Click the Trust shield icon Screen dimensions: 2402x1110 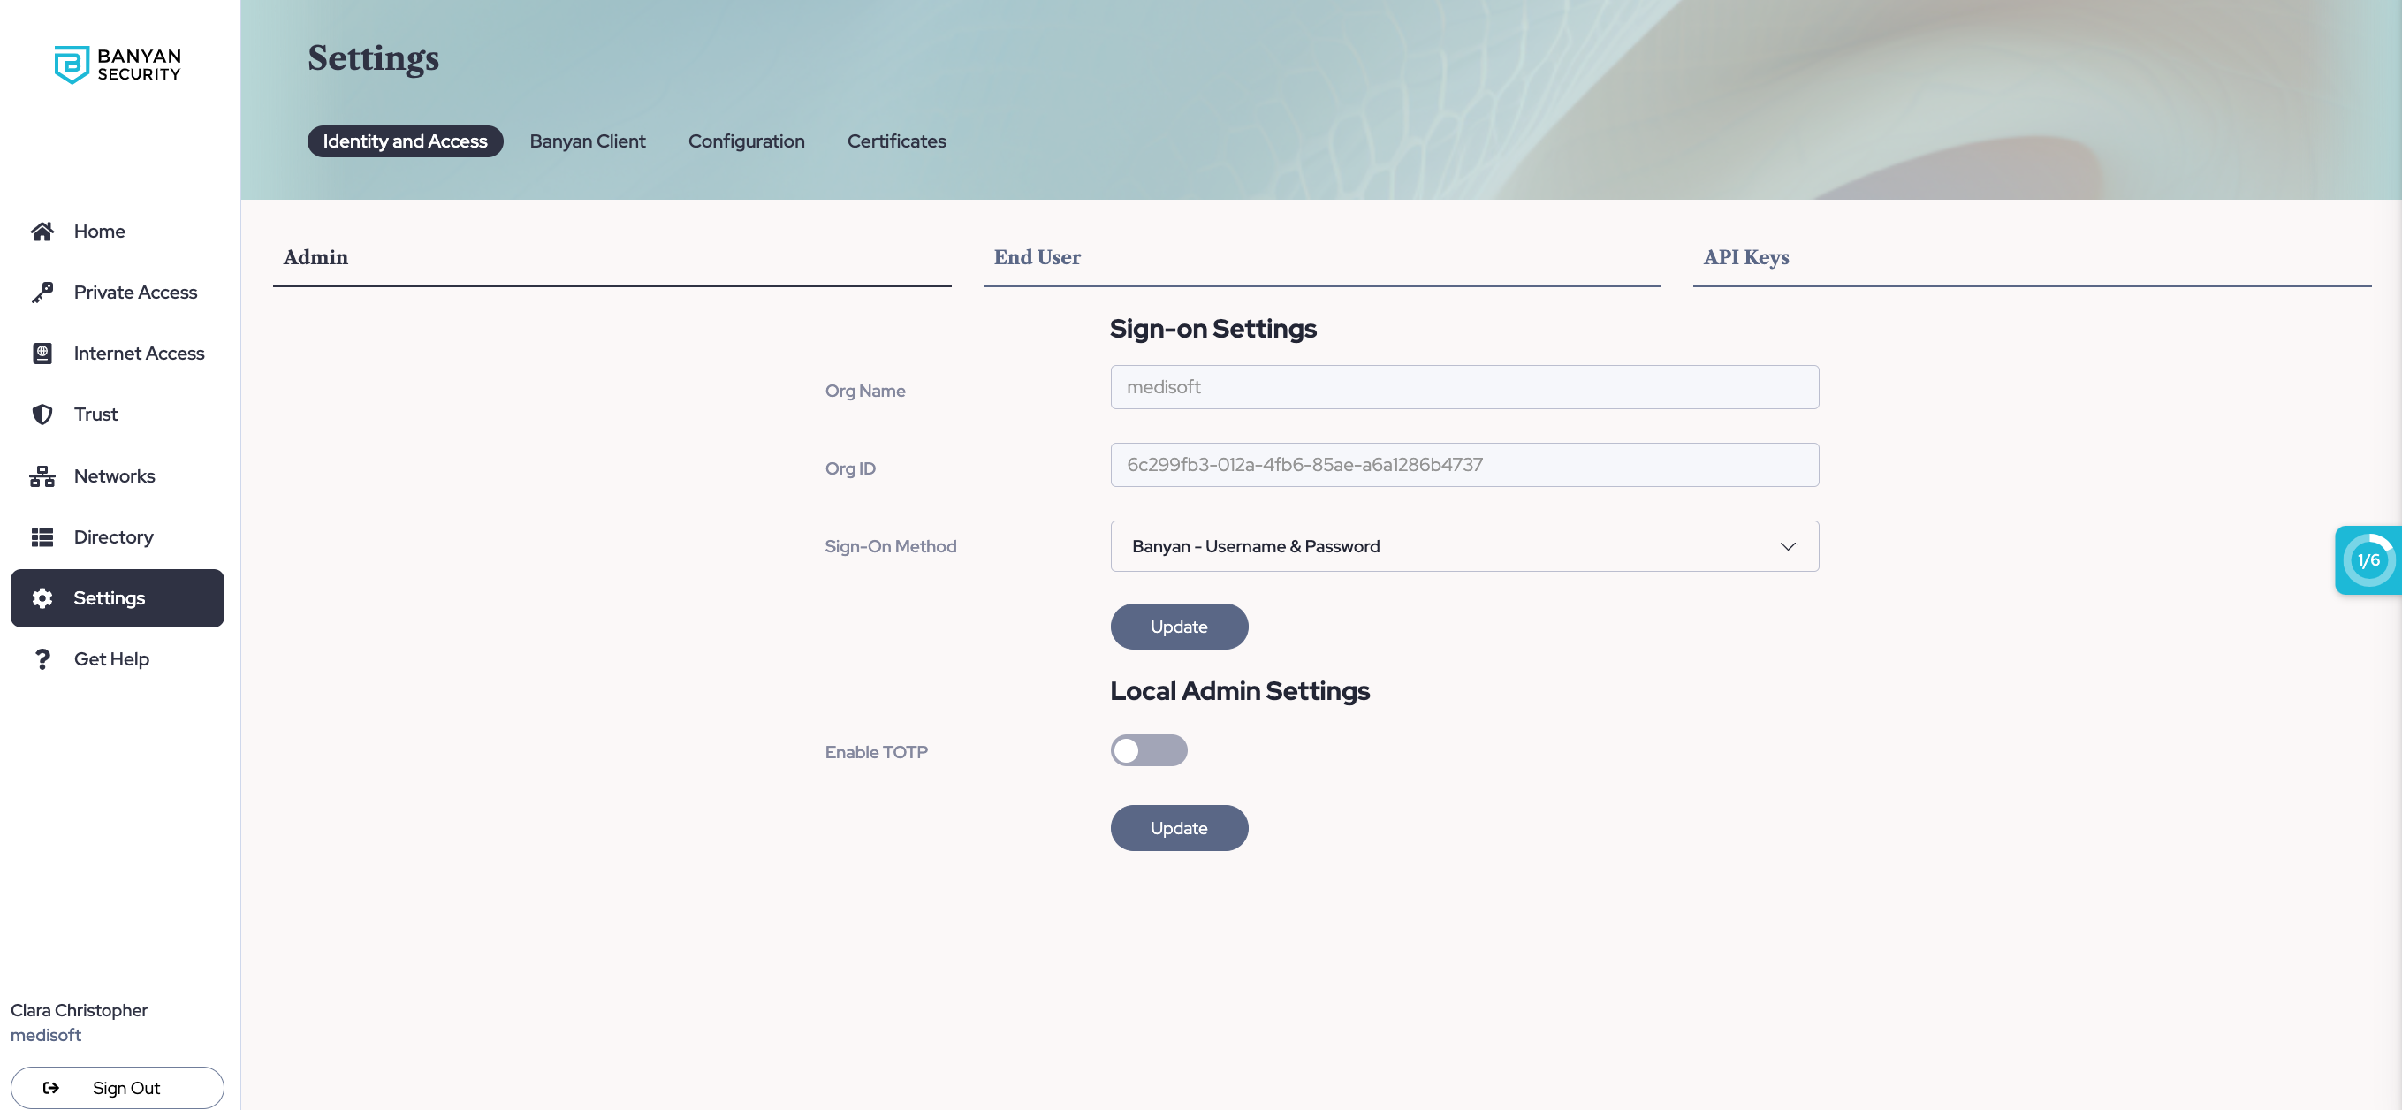pyautogui.click(x=42, y=414)
